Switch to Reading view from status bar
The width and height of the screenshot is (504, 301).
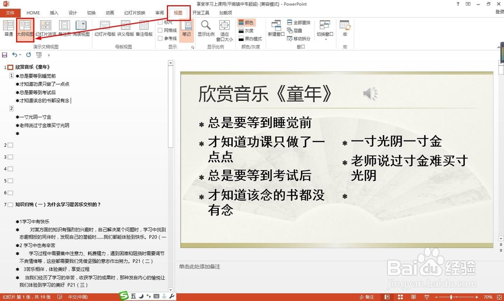(x=413, y=297)
